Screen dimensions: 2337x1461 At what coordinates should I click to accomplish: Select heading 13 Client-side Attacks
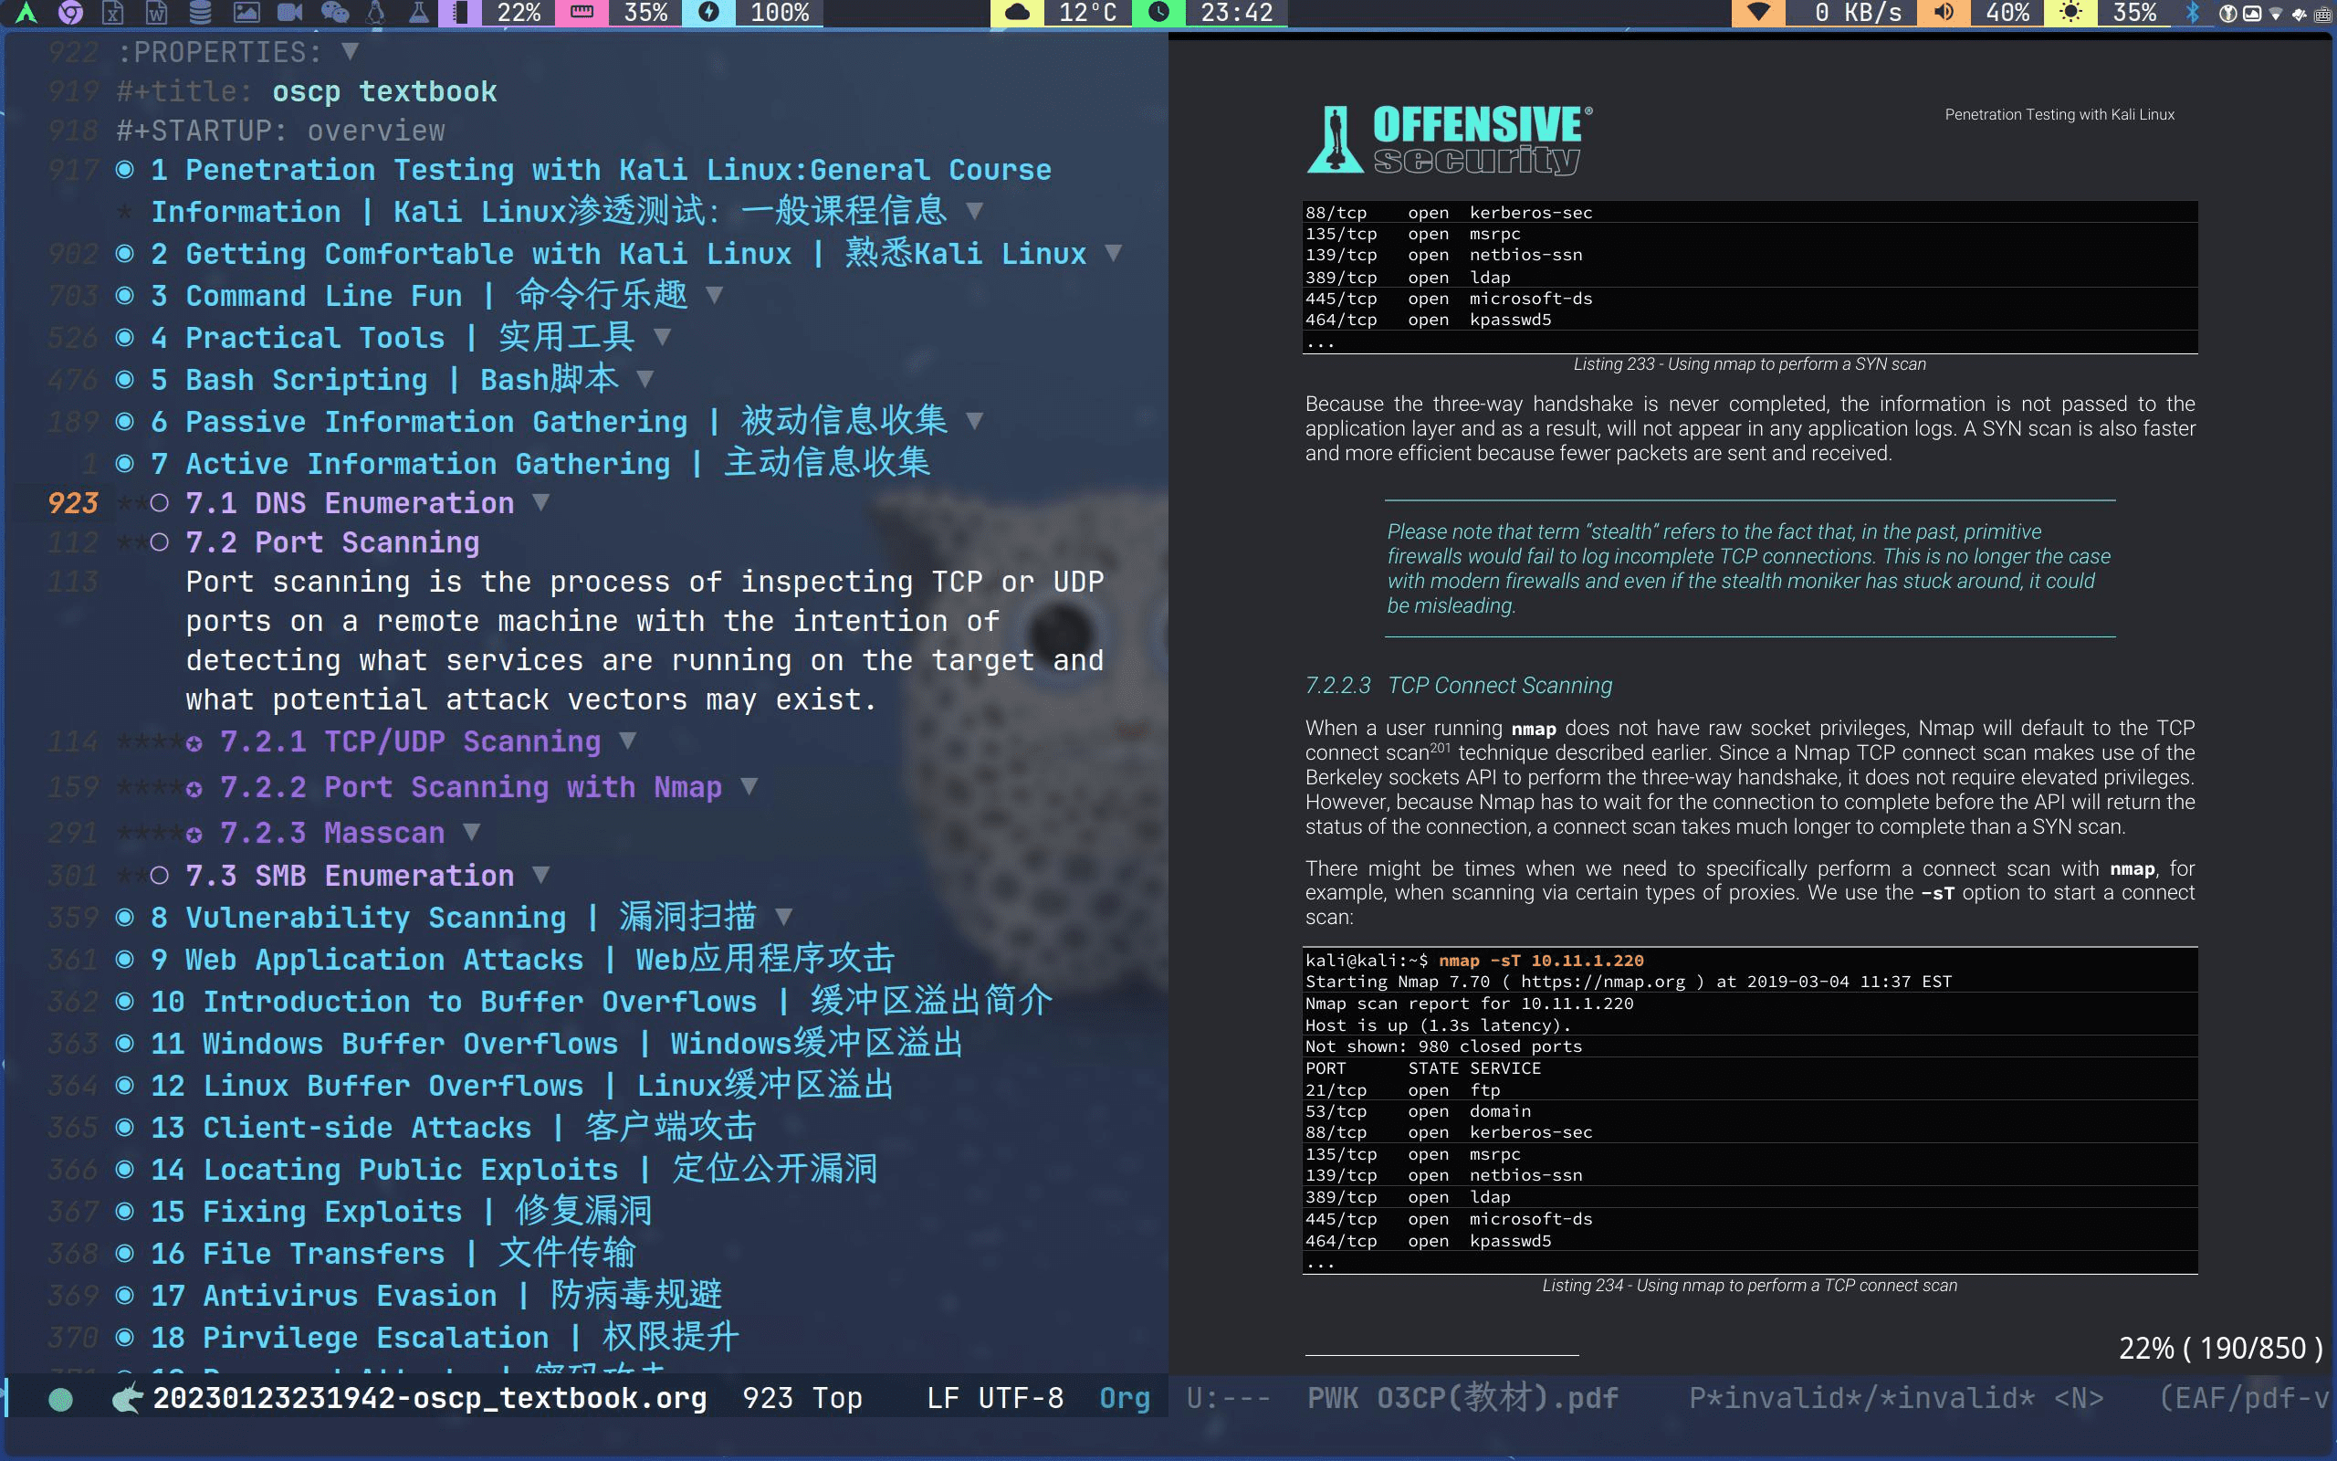click(x=453, y=1127)
